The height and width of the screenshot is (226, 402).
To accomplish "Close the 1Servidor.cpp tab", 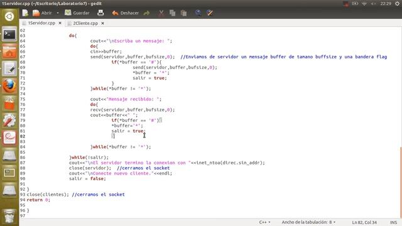I will [x=60, y=23].
